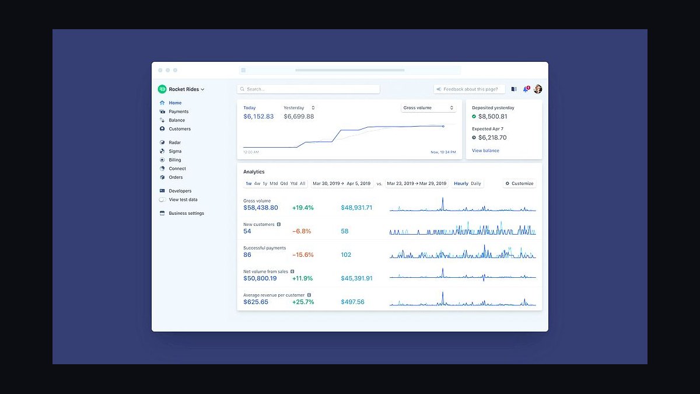
Task: Click the Orders box icon in the sidebar
Action: (x=162, y=177)
